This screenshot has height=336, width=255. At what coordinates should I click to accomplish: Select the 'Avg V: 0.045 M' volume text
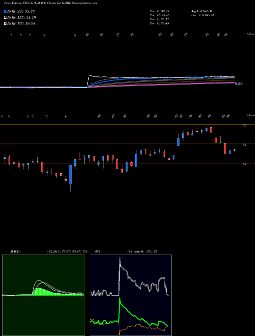(x=201, y=11)
